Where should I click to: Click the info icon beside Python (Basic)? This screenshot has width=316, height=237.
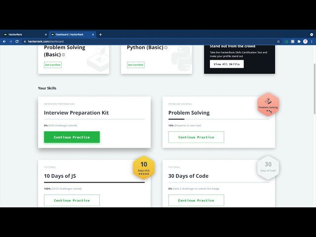click(x=166, y=48)
